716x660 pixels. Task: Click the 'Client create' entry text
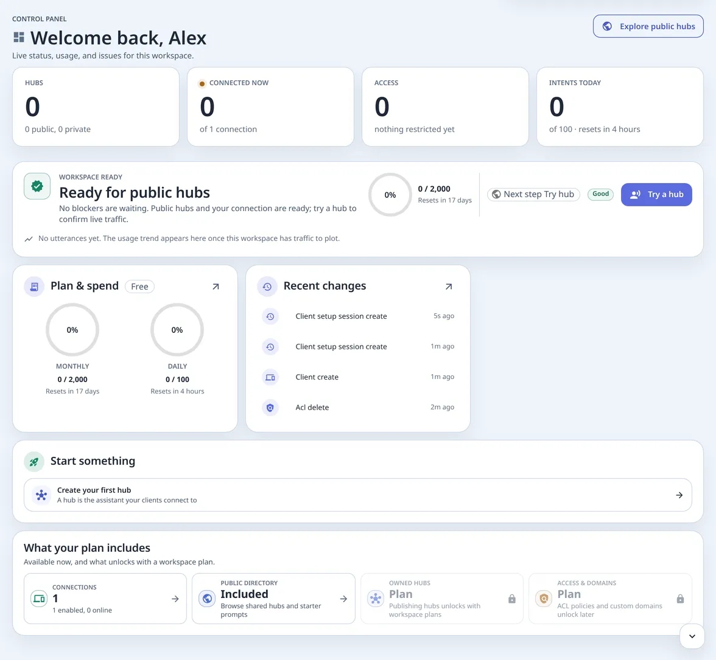pyautogui.click(x=317, y=377)
